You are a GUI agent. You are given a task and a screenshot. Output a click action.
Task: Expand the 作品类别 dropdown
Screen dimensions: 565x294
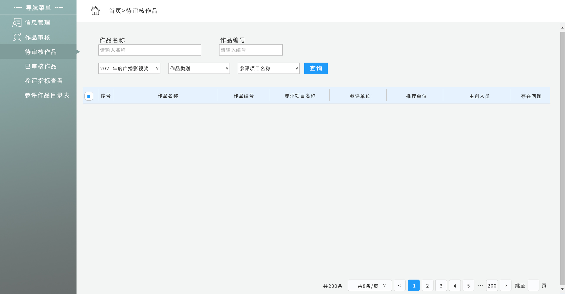pyautogui.click(x=199, y=69)
